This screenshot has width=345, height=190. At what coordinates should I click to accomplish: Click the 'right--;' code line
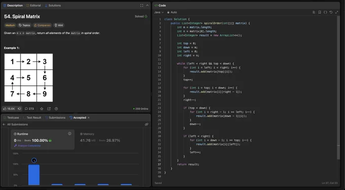[189, 100]
